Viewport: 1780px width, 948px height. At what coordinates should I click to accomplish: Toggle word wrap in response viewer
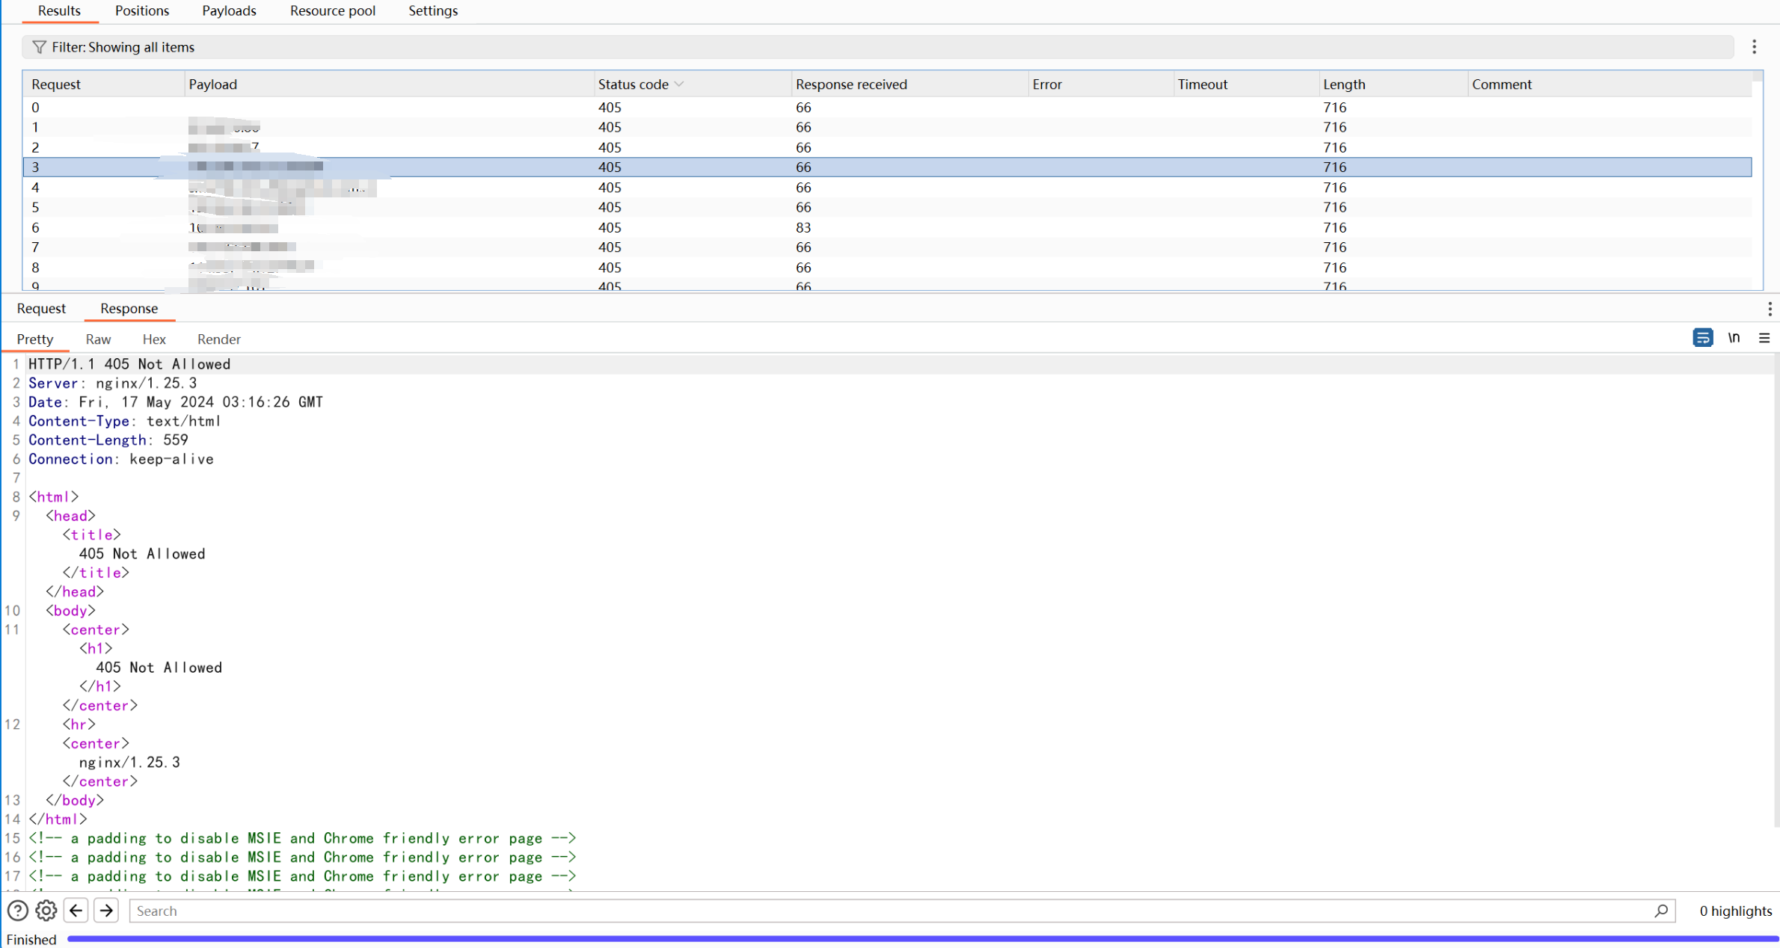(x=1703, y=338)
